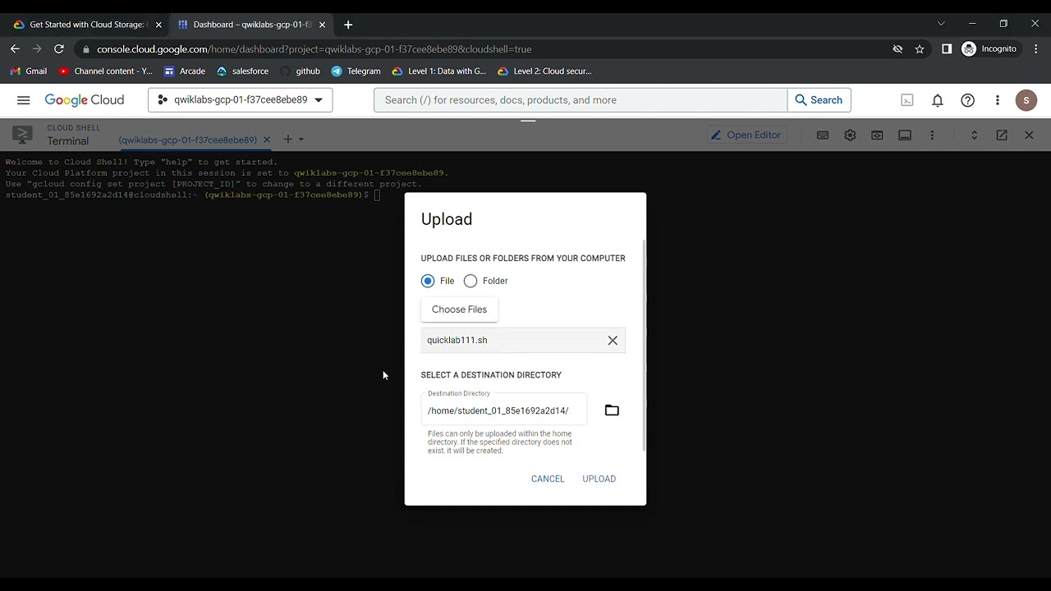
Task: Open the Arcade bookmark
Action: [185, 71]
